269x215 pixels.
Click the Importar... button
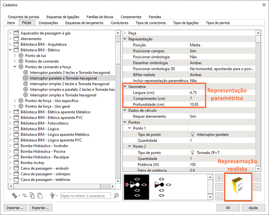(15, 208)
